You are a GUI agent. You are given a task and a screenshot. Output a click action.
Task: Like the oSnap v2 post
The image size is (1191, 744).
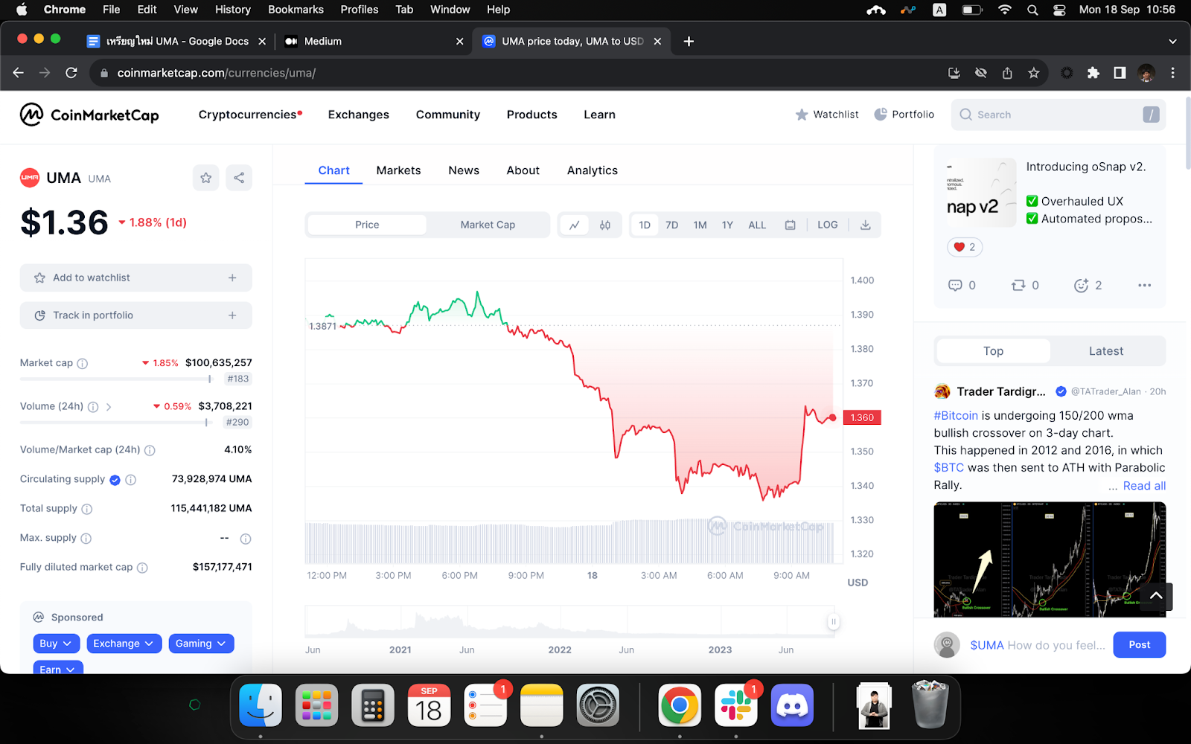(965, 247)
